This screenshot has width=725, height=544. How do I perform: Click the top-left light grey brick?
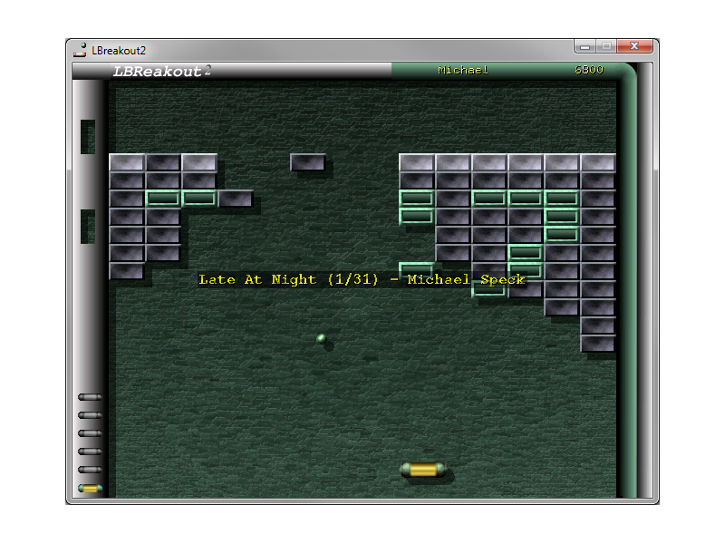(x=127, y=162)
